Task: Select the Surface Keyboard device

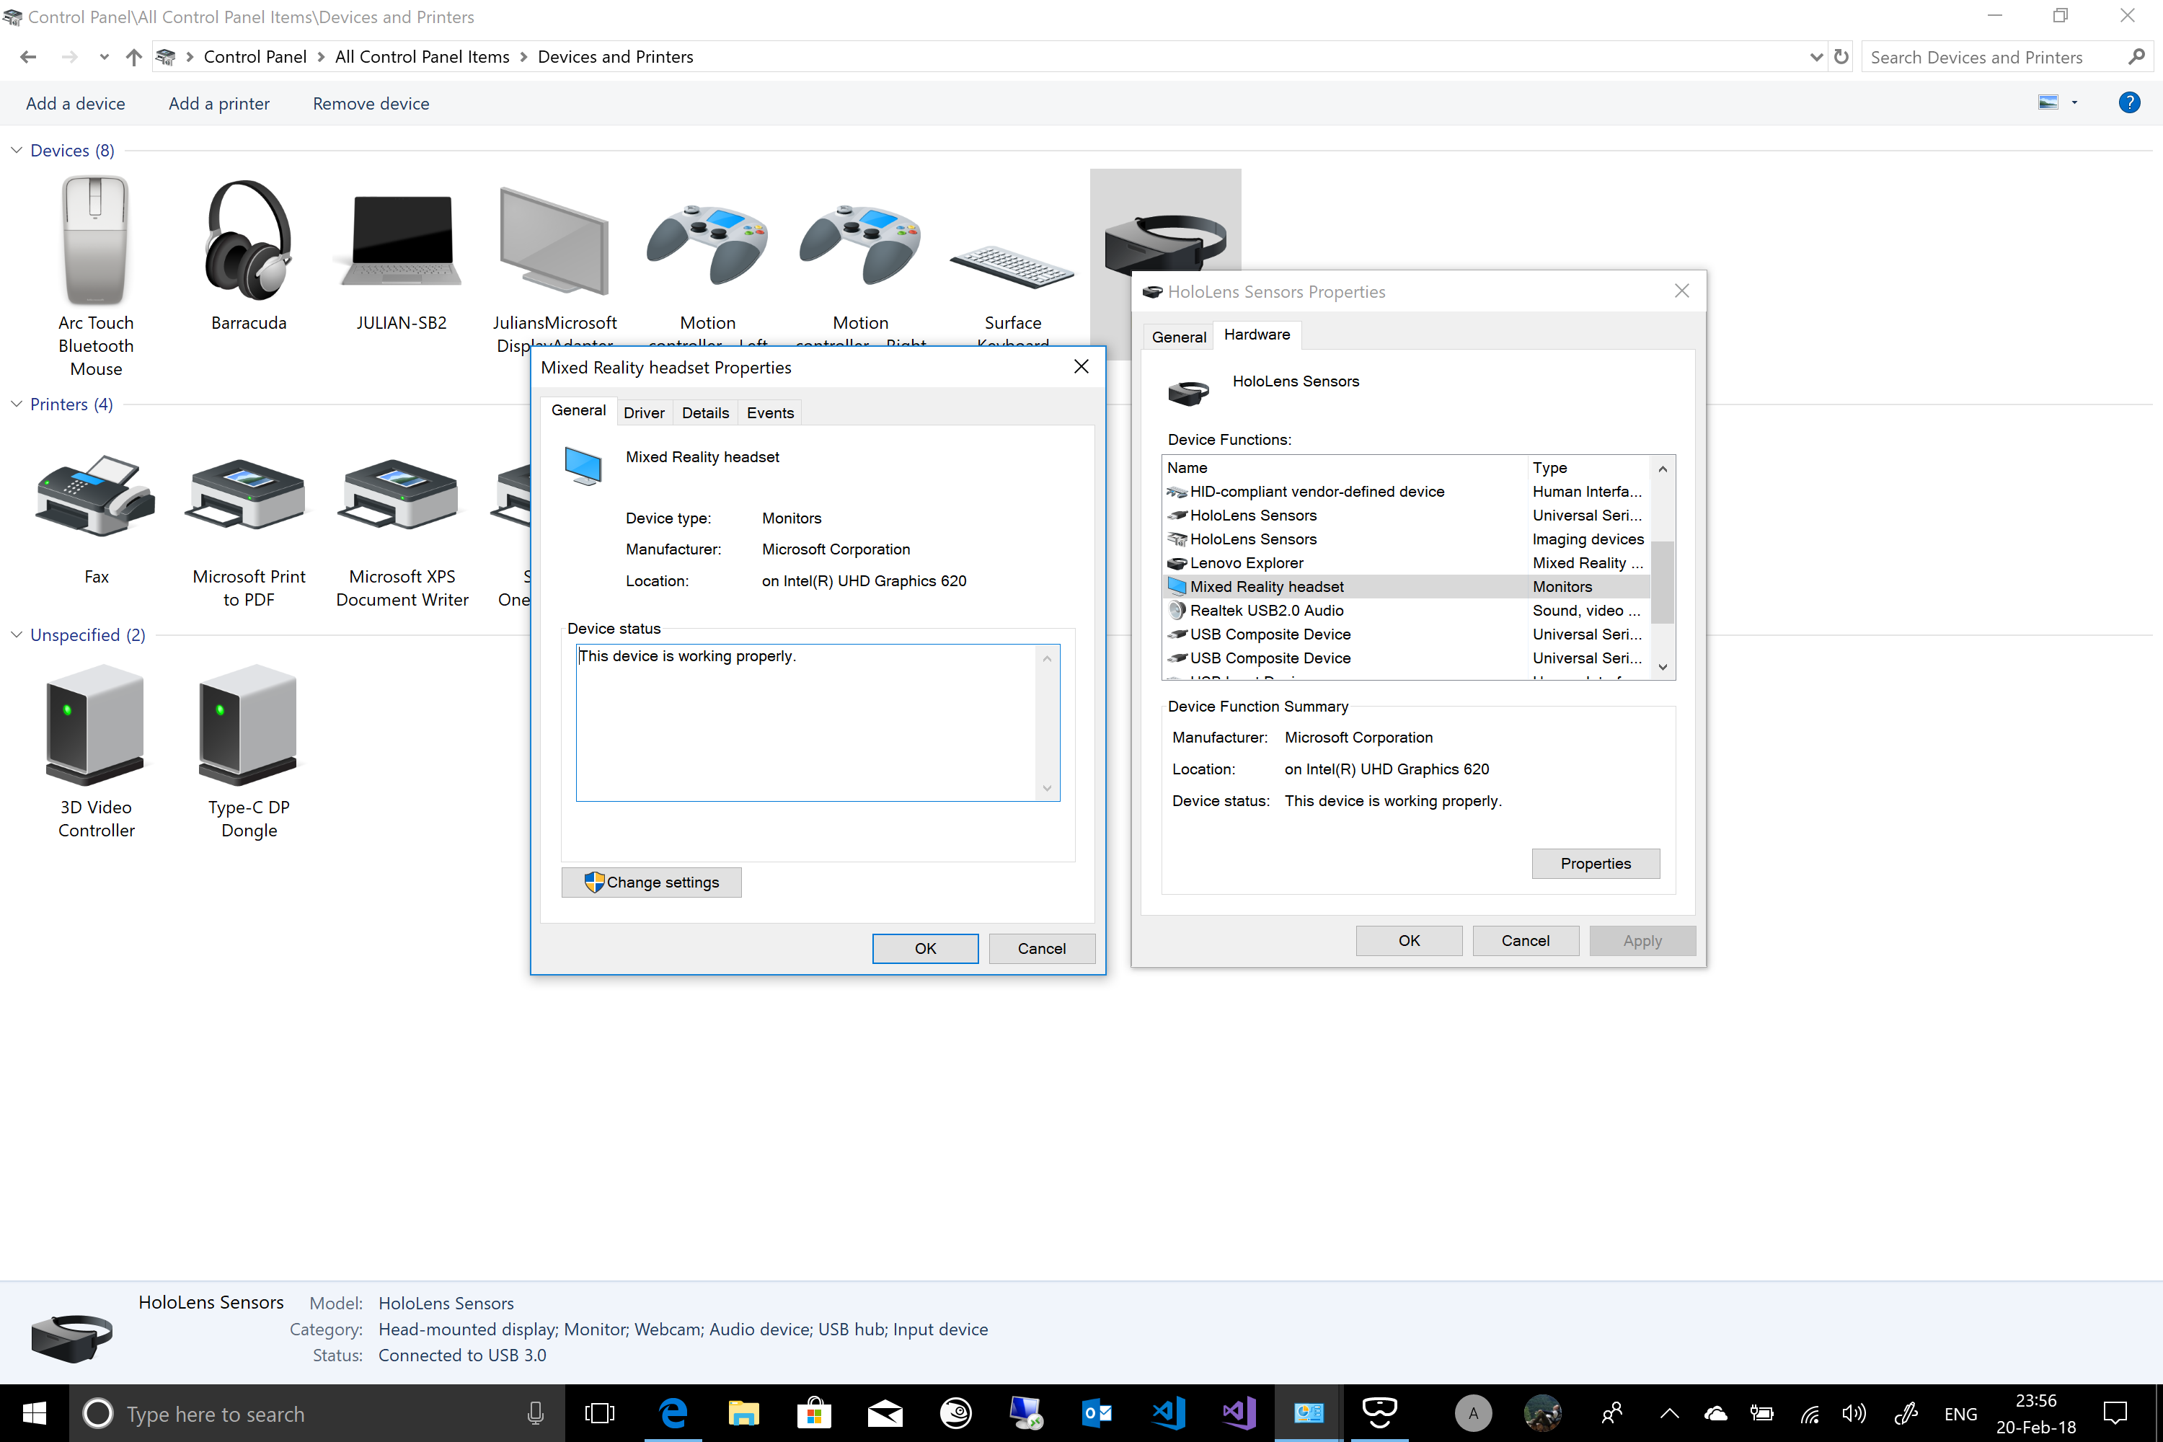Action: pos(1012,267)
